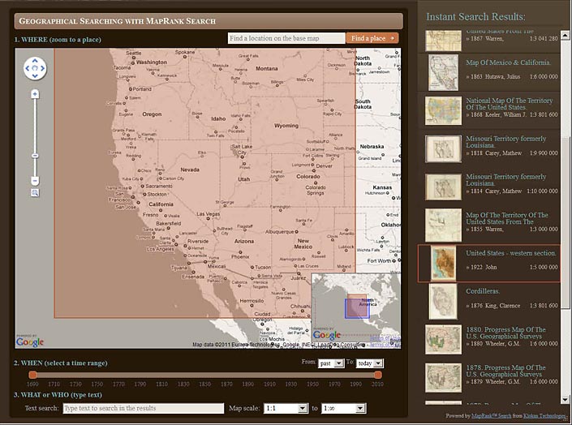Viewport: 572px width, 425px height.
Task: Click the Google logo on main map
Action: point(30,341)
